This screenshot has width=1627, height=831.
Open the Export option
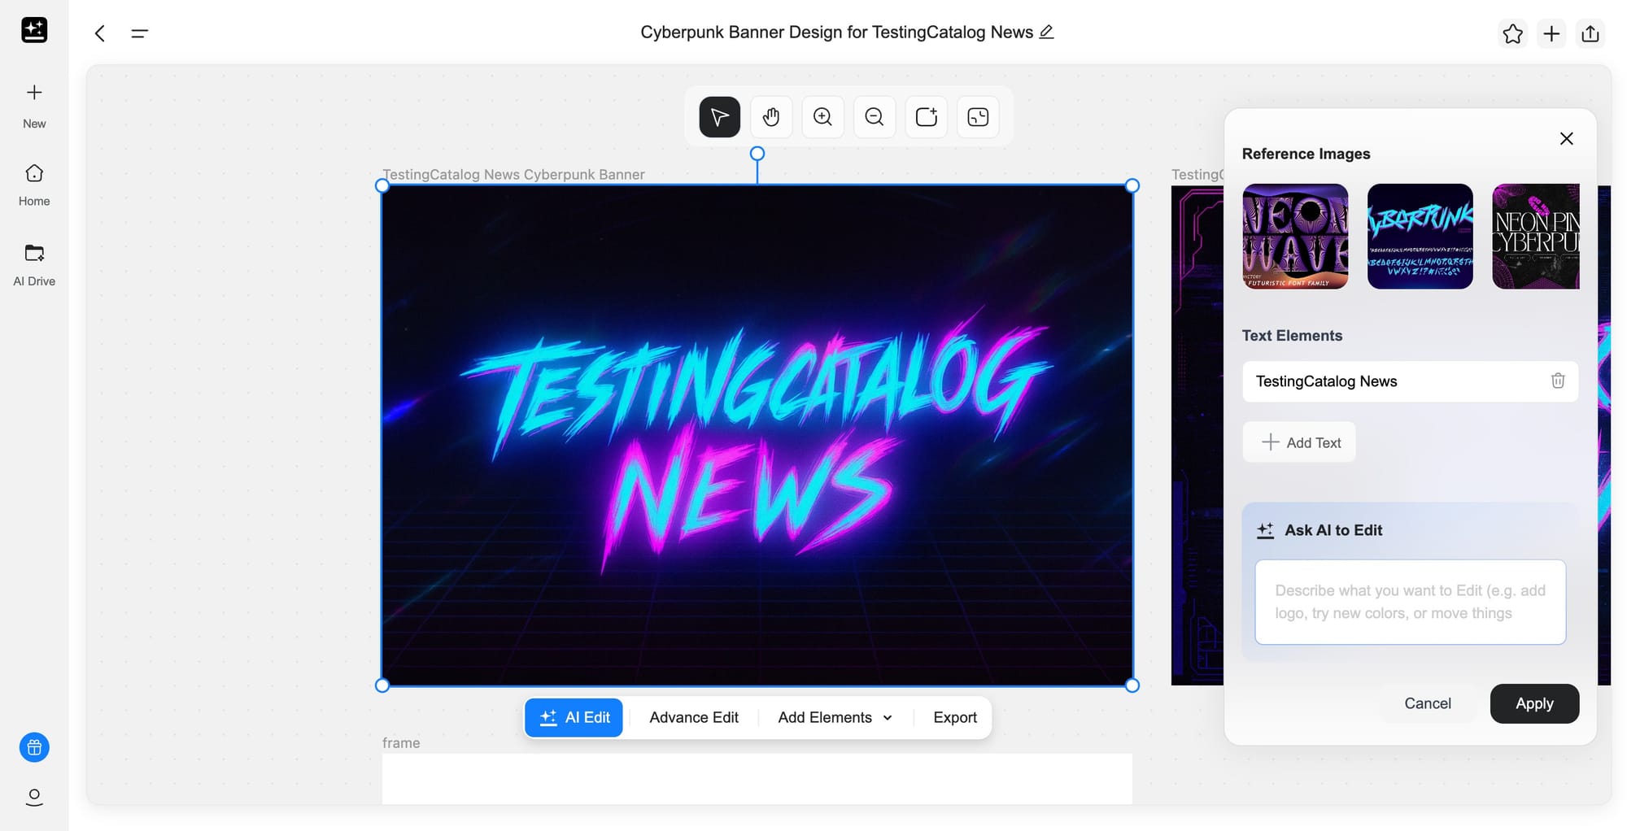click(x=954, y=717)
